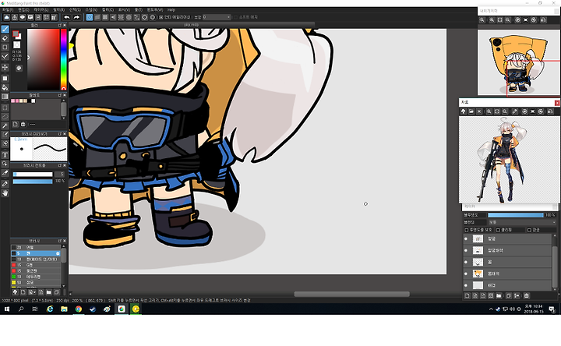This screenshot has width=561, height=346.
Task: Add a layer folder in the layer panel
Action: pos(499,296)
